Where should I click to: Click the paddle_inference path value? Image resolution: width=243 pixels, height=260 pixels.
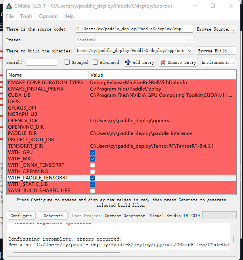coord(141,133)
